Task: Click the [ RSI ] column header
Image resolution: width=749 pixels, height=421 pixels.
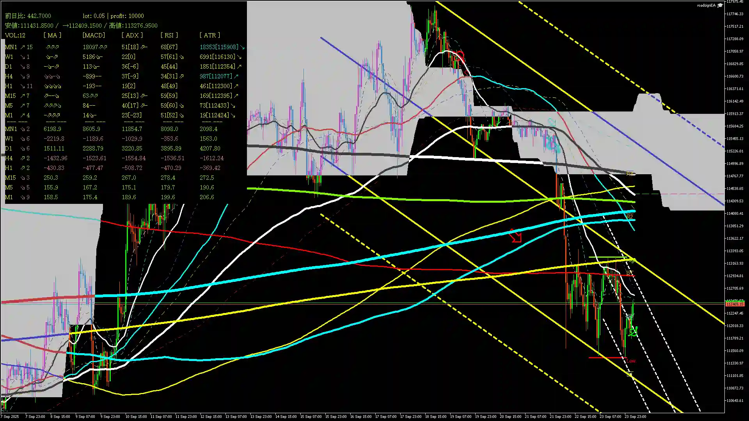Action: pos(169,35)
